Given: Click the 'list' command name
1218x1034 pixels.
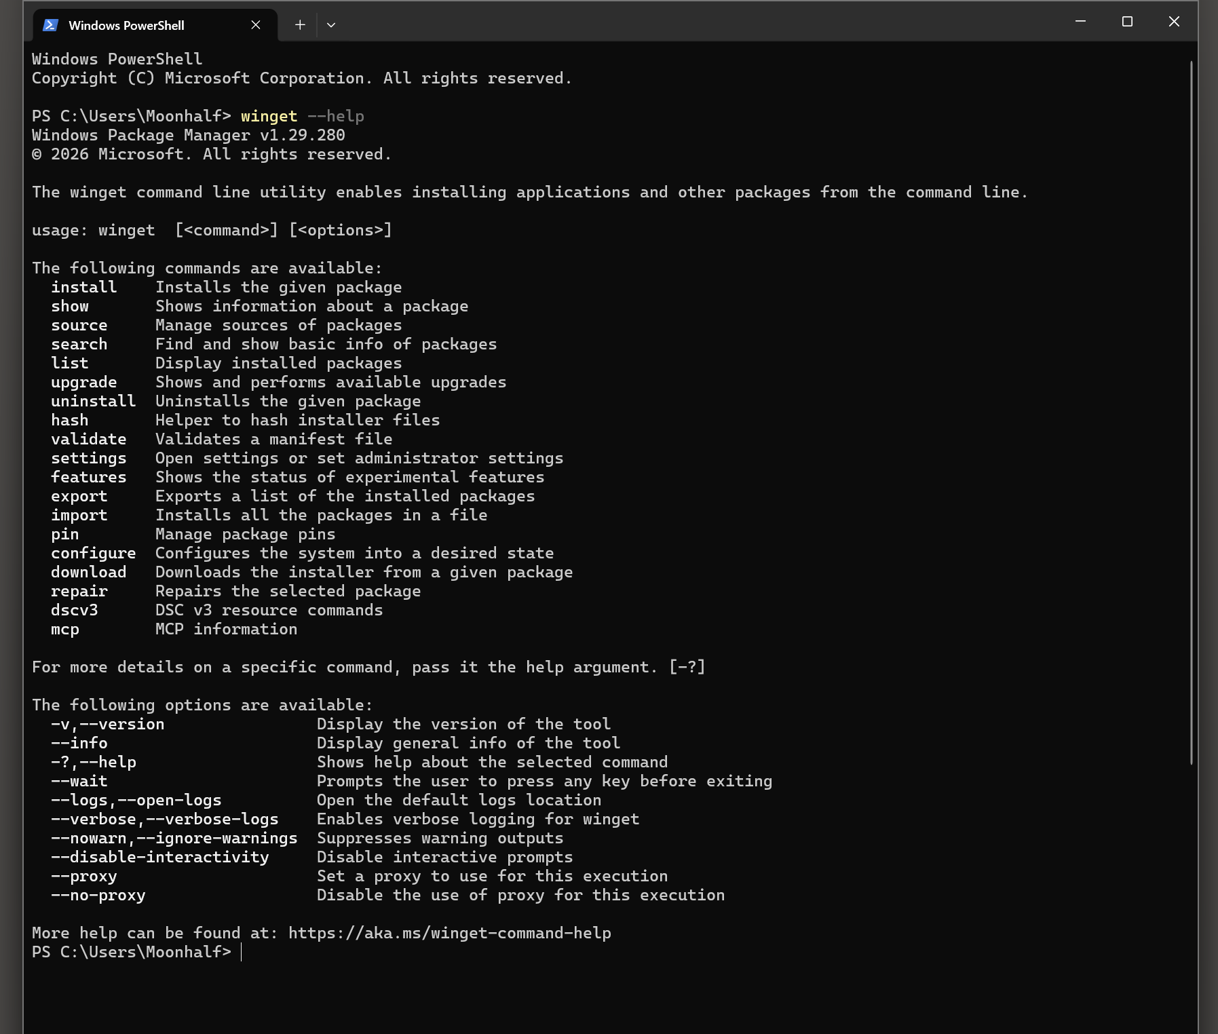Looking at the screenshot, I should [x=70, y=363].
